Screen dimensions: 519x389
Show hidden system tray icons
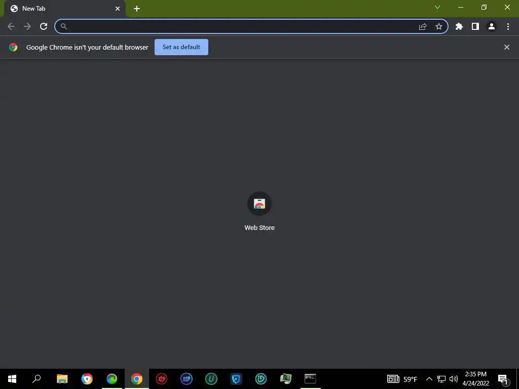pyautogui.click(x=429, y=379)
